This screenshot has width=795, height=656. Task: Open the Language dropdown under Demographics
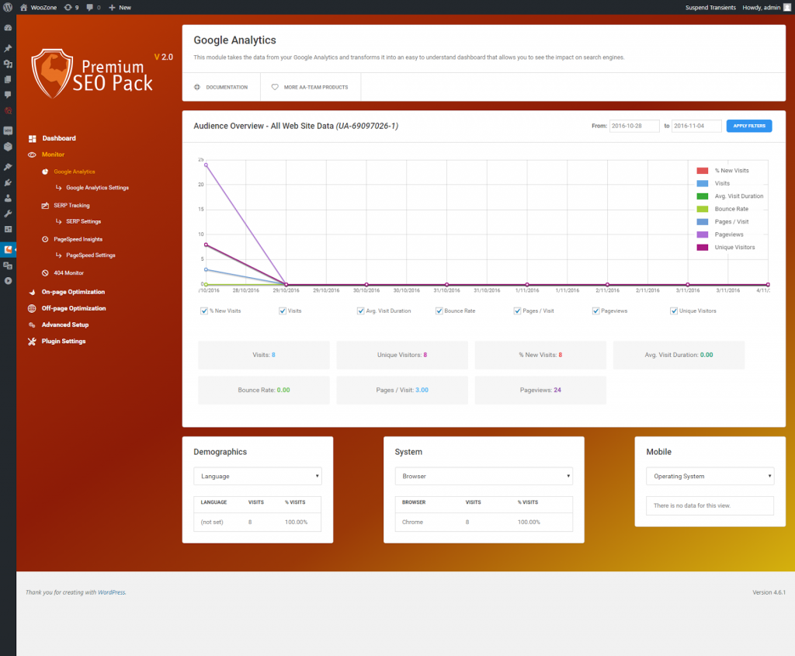(x=257, y=477)
